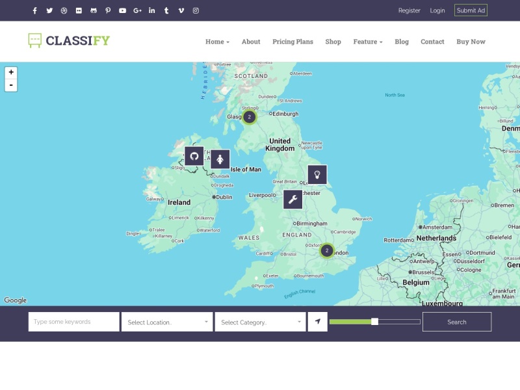Click the Dublin label on the map
The image size is (520, 390).
pos(224,197)
